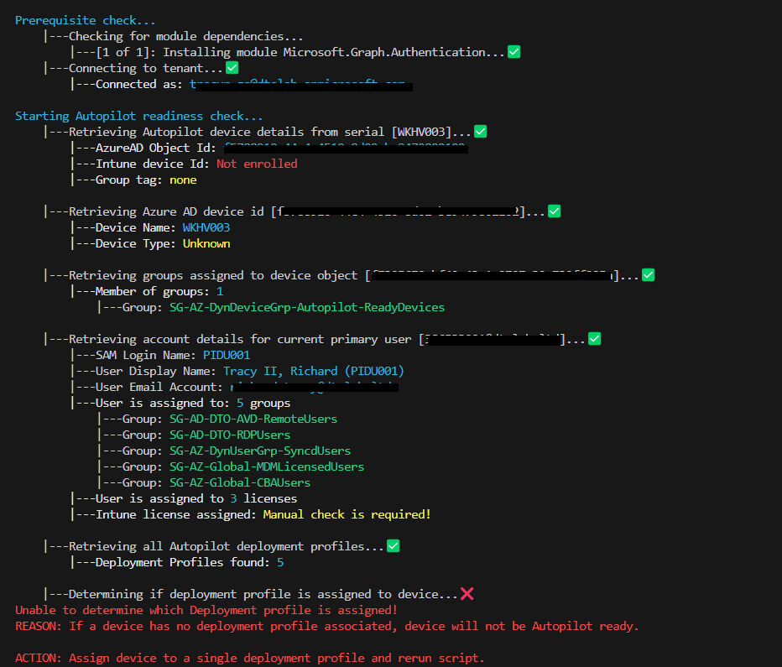
Task: Click yellow 'Manual check is required!' text
Action: click(347, 515)
